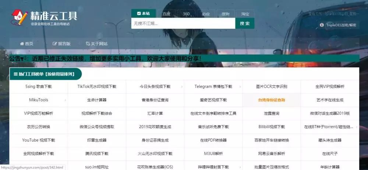Open 5sing 歌曲下载 tool

coord(39,86)
